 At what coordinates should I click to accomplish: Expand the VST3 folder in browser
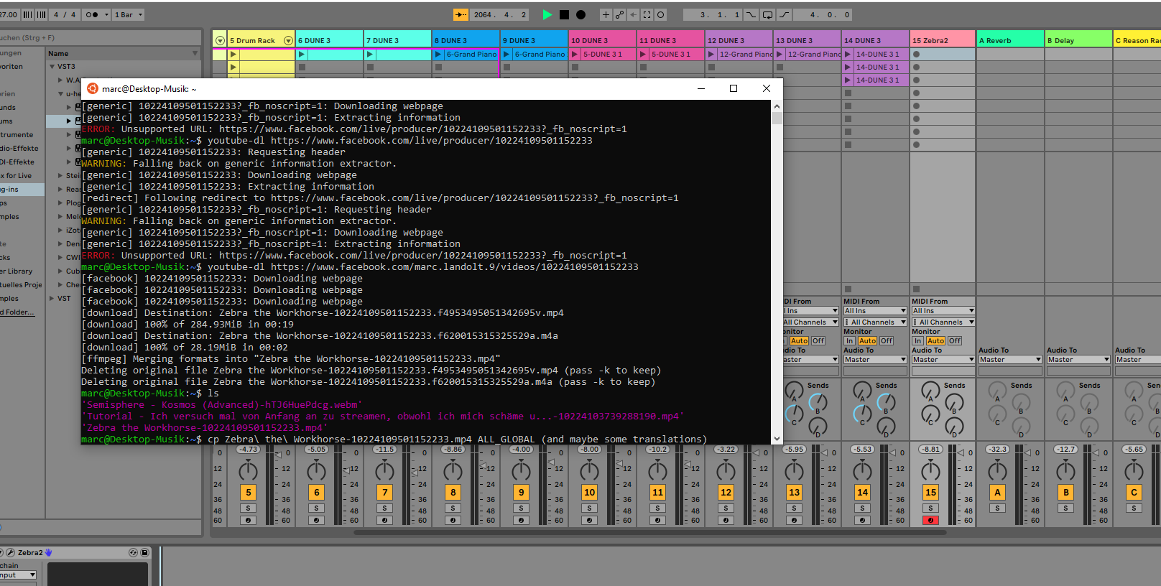click(x=52, y=67)
